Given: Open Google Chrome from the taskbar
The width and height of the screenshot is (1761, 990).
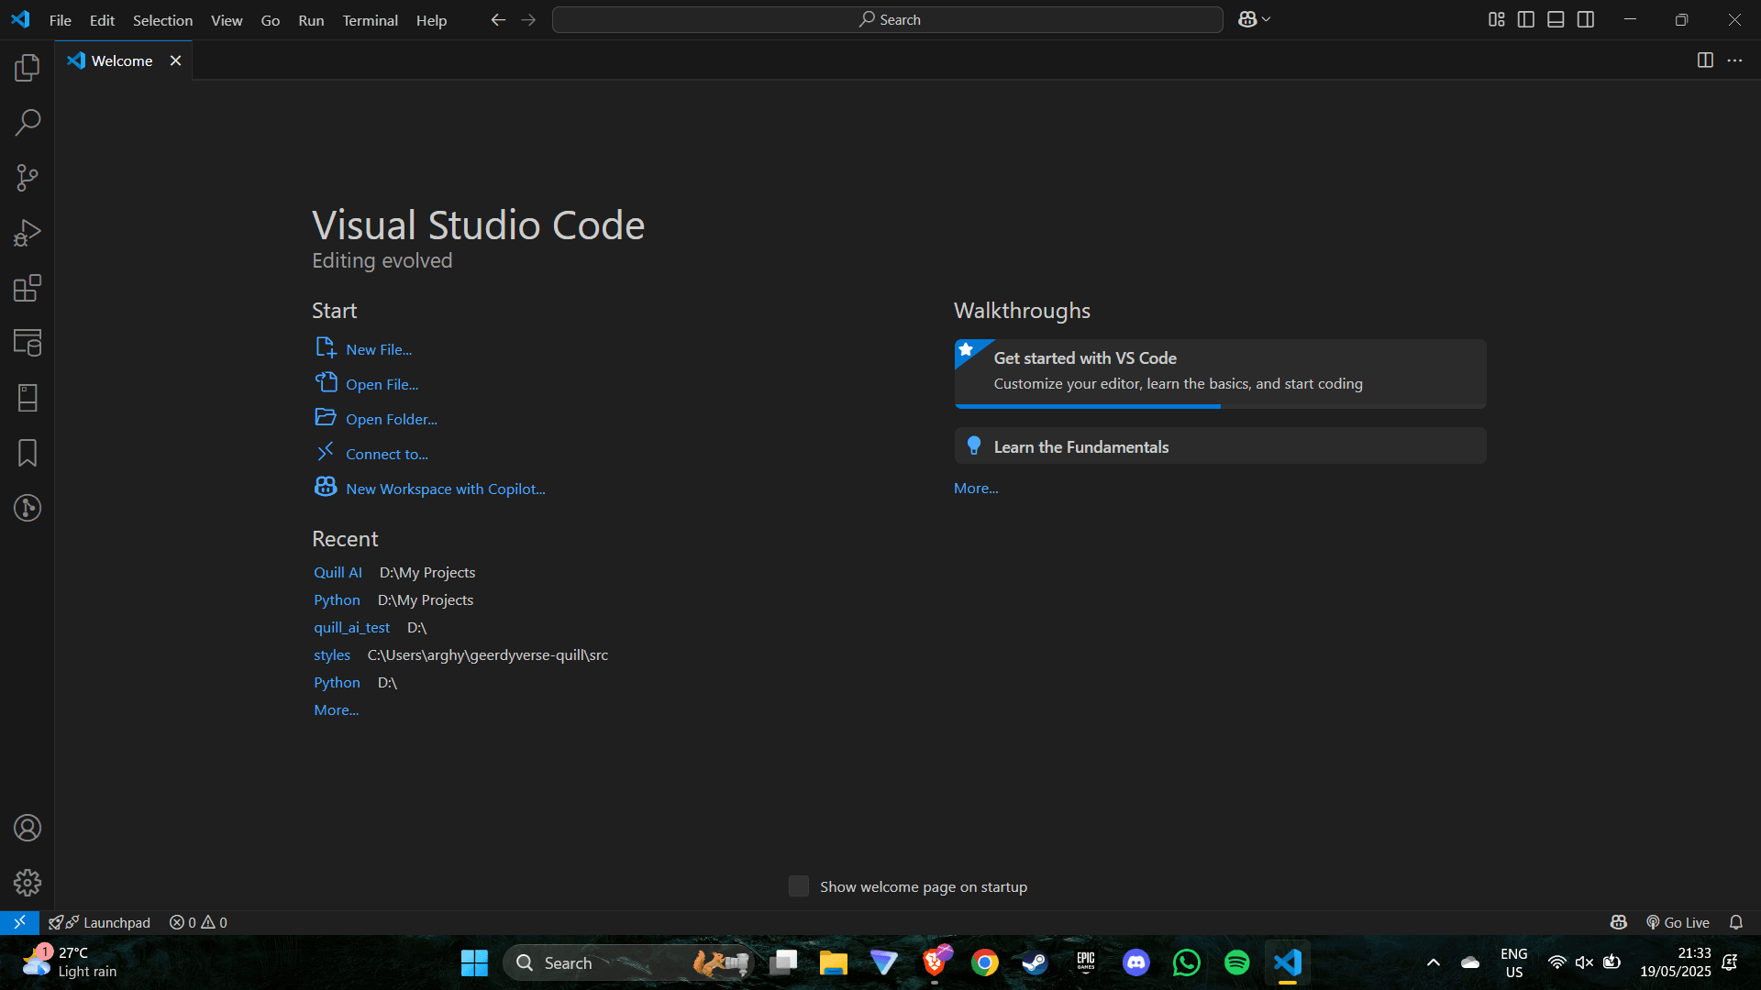Looking at the screenshot, I should click(985, 962).
